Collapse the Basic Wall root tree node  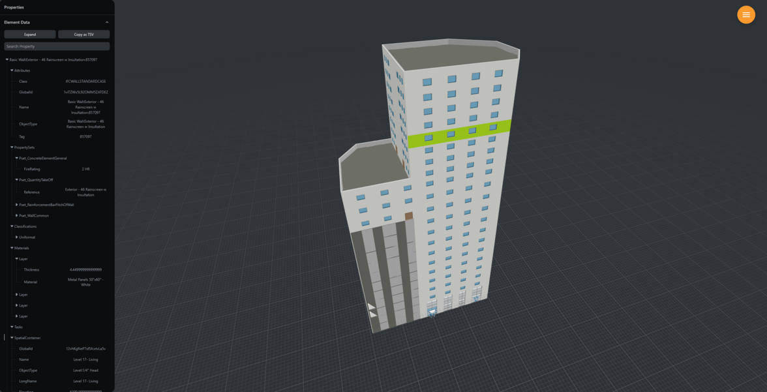tap(7, 60)
